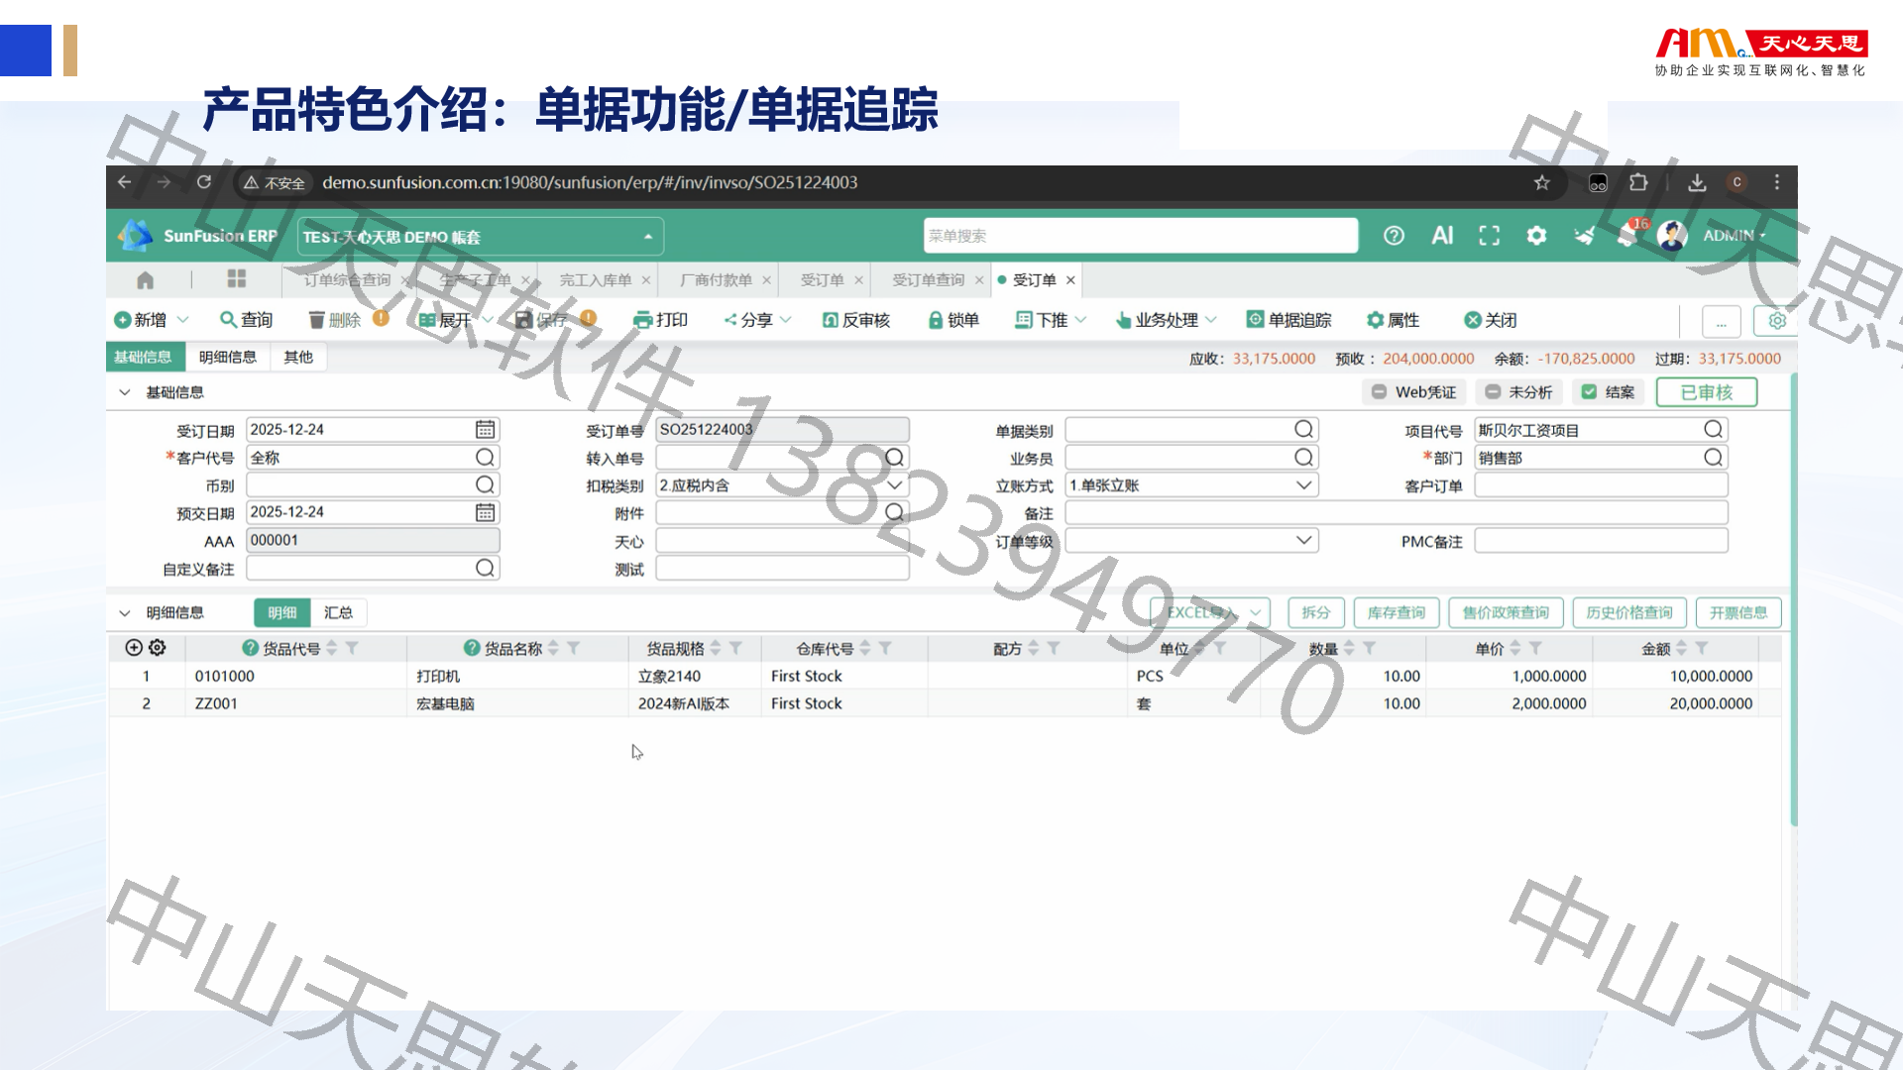Open notifications bell with badge 16
Screen dimensions: 1903x1070
coord(1628,234)
